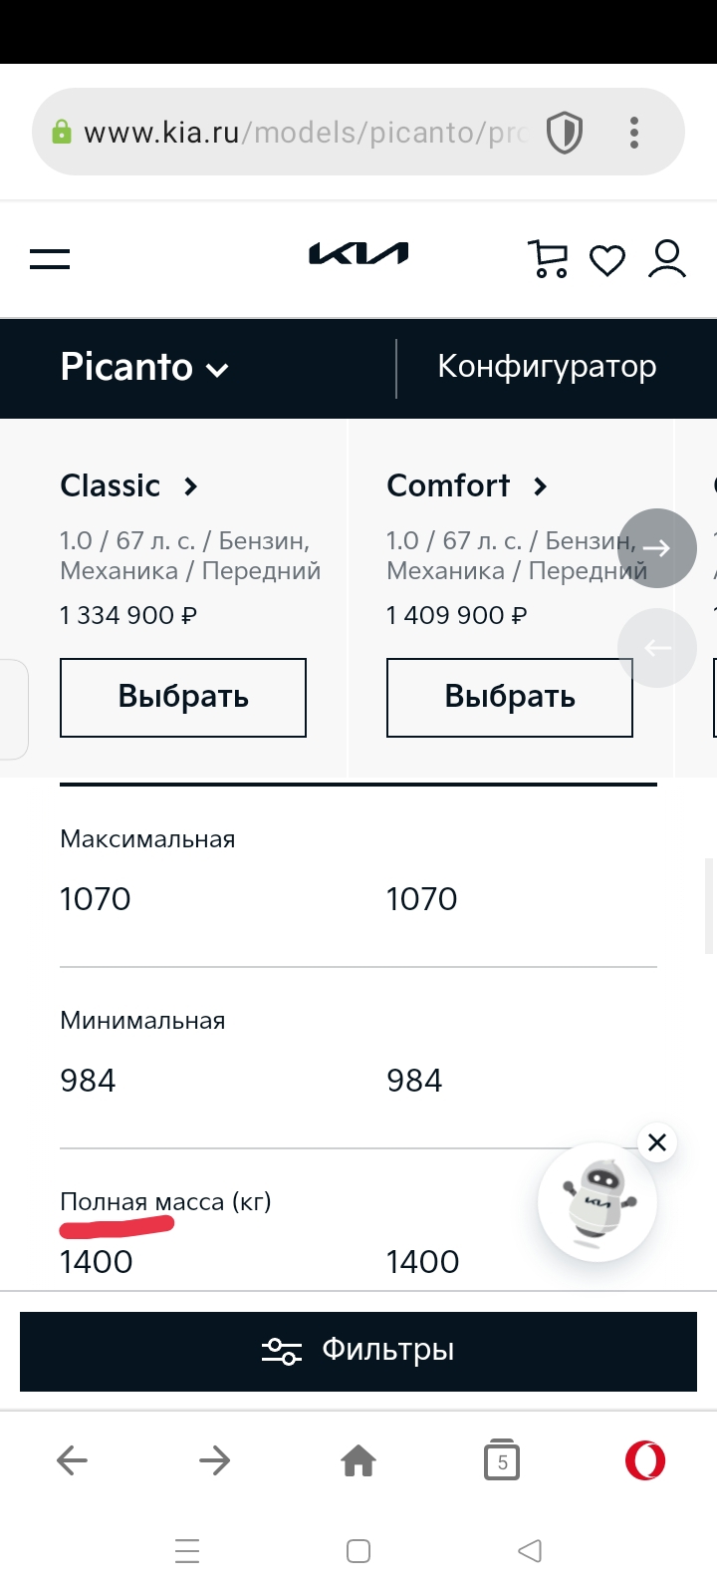717x1595 pixels.
Task: Open browser three-dot menu
Action: coord(634,133)
